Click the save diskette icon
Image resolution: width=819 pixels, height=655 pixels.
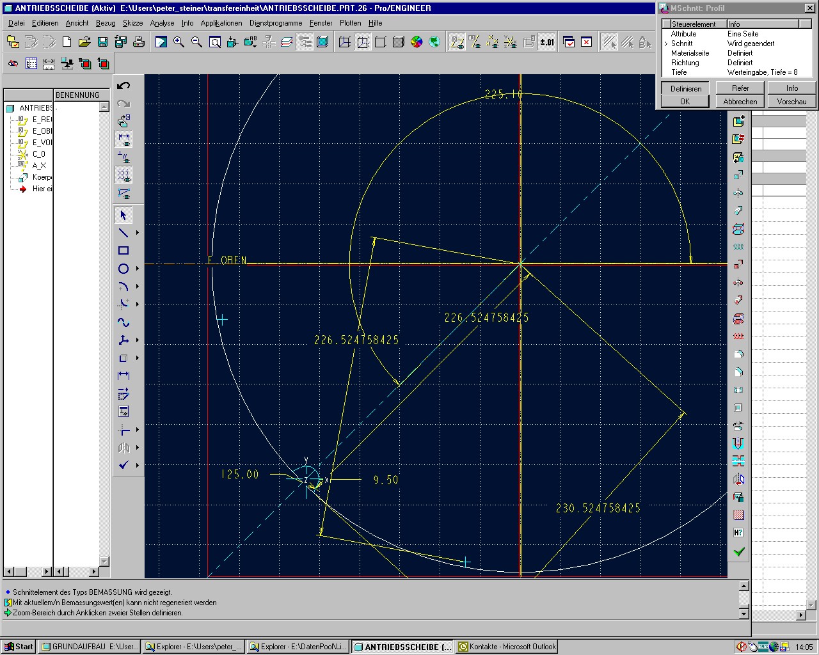pyautogui.click(x=102, y=42)
